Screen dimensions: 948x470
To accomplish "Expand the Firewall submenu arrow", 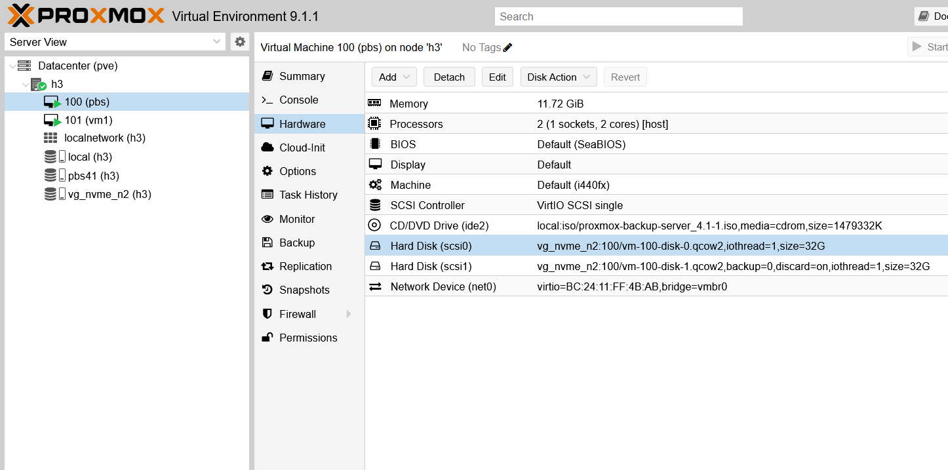I will click(x=349, y=314).
